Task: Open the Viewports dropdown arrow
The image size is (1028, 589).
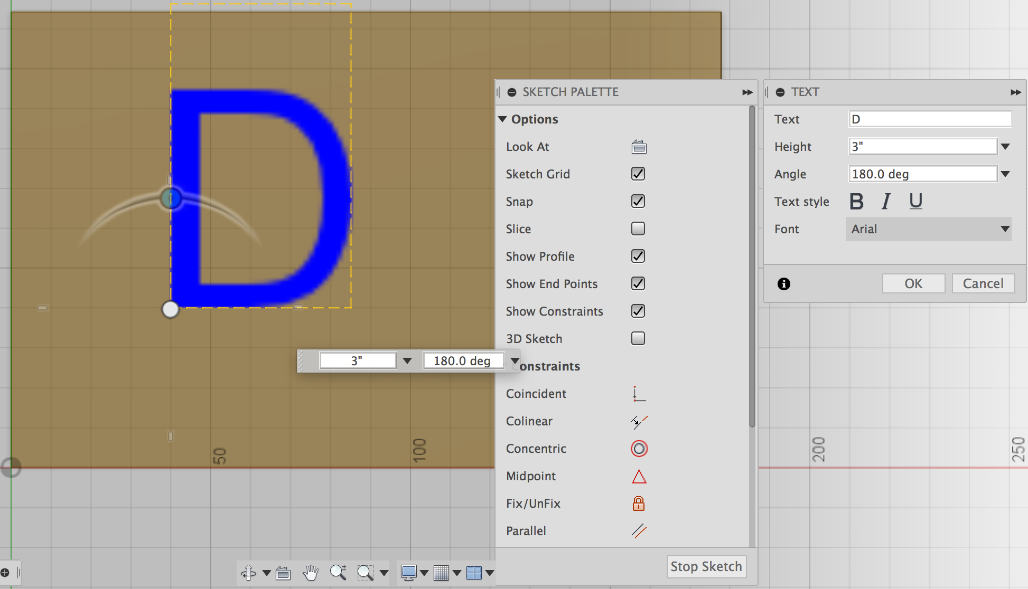Action: pos(490,573)
